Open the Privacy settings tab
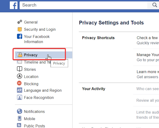159x128 pixels. point(31,55)
